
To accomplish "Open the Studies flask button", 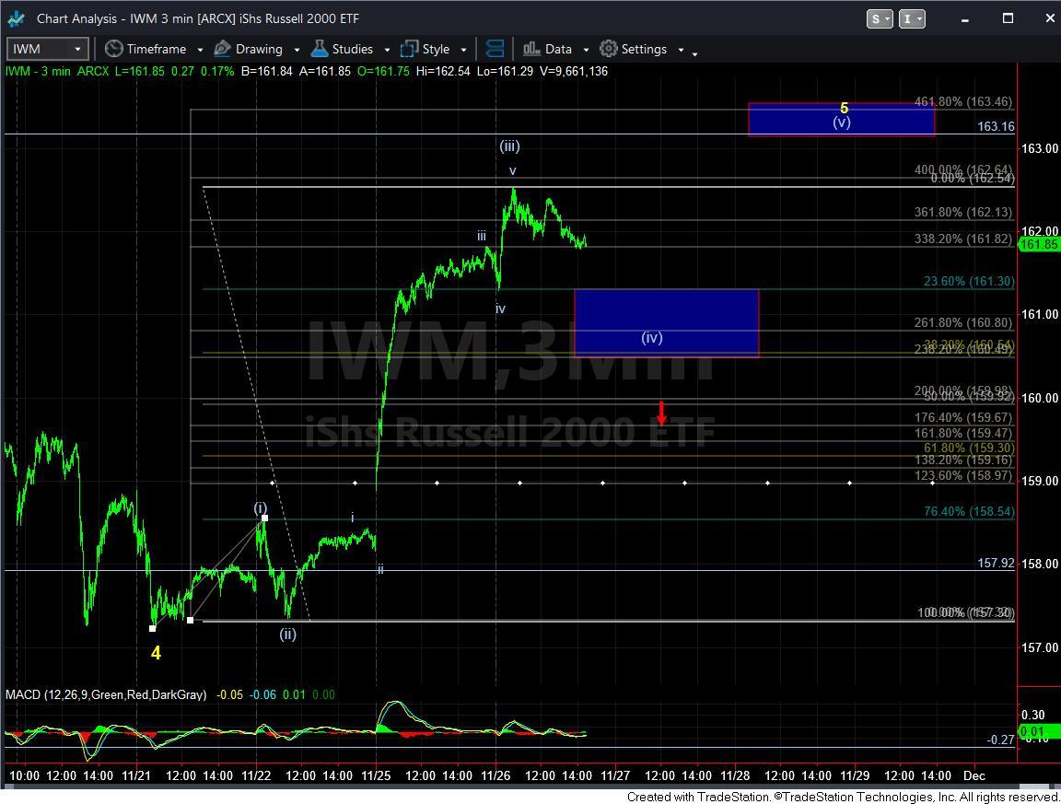I will tap(342, 49).
